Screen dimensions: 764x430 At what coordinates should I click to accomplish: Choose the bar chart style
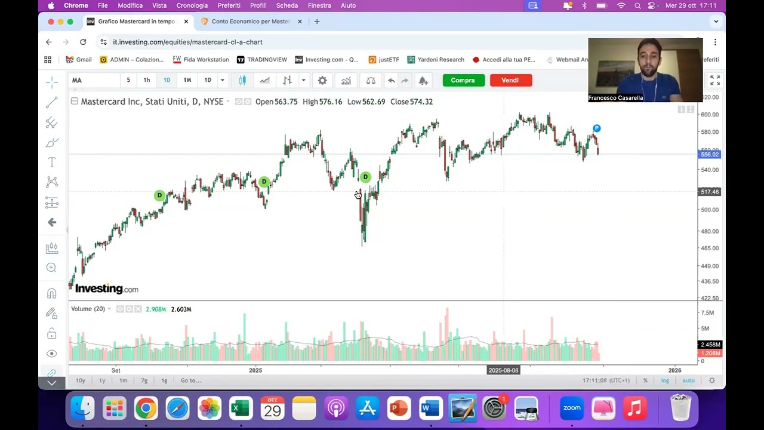[x=287, y=80]
